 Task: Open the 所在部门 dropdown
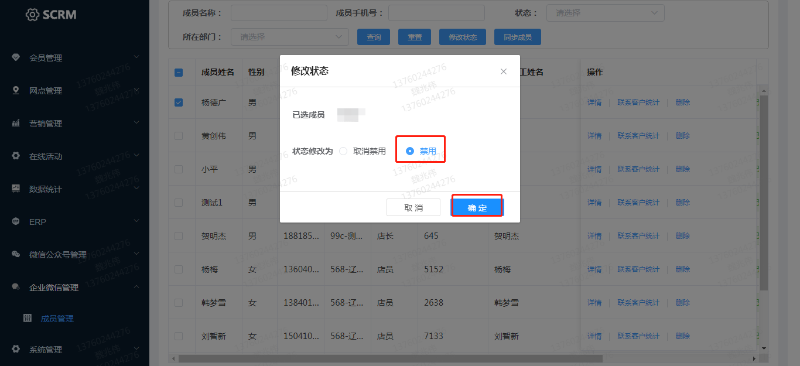pyautogui.click(x=290, y=36)
